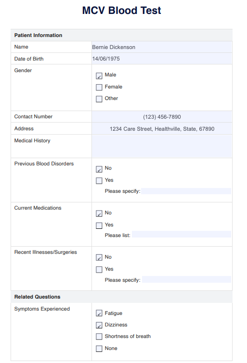Image resolution: width=247 pixels, height=363 pixels.
Task: Click the Medical History label
Action: pos(32,140)
